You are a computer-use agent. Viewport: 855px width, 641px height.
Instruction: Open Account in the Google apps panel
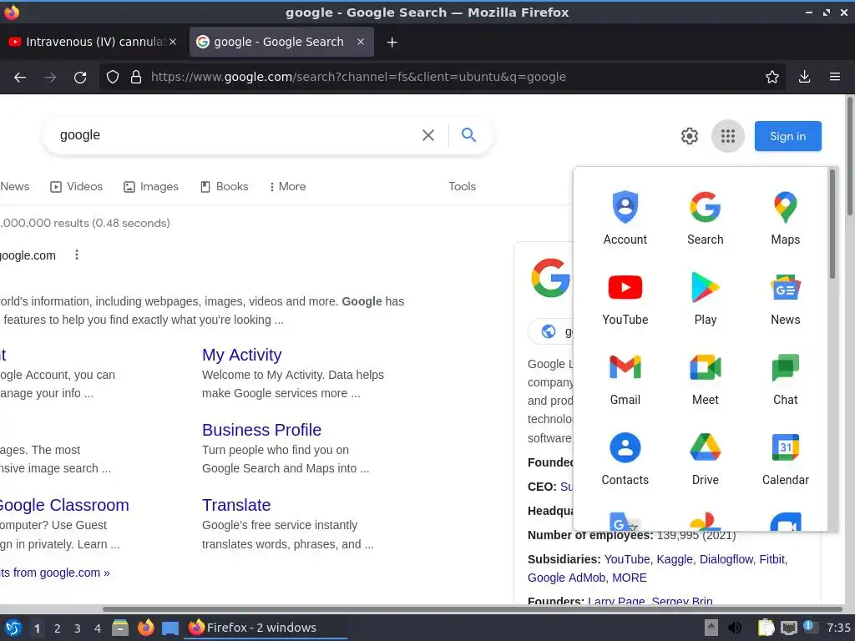click(625, 218)
